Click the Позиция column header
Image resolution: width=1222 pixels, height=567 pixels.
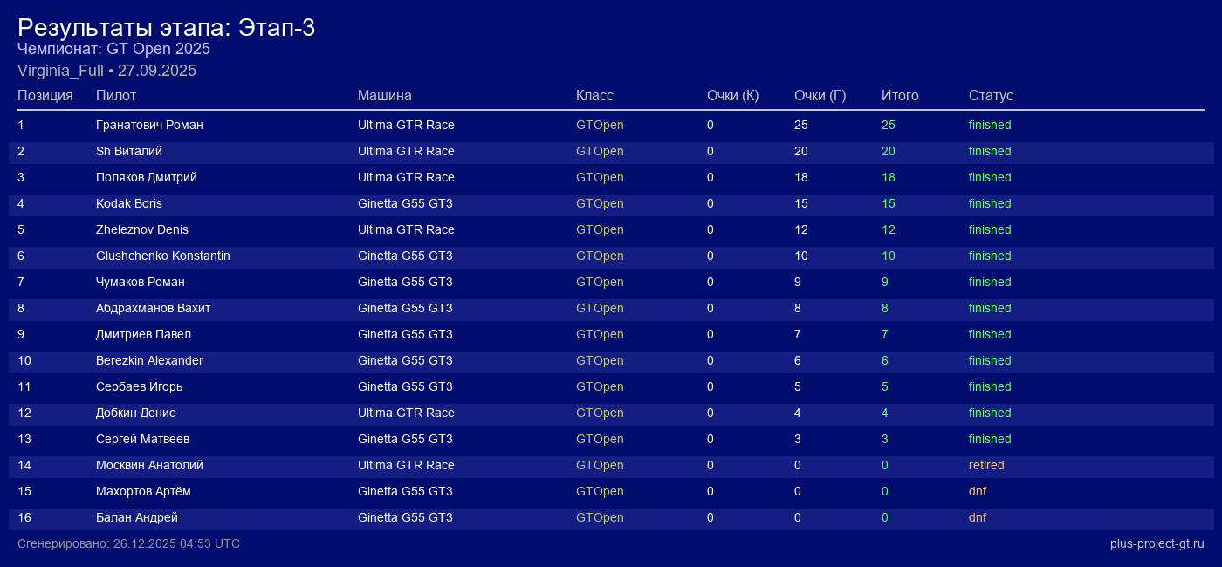45,95
